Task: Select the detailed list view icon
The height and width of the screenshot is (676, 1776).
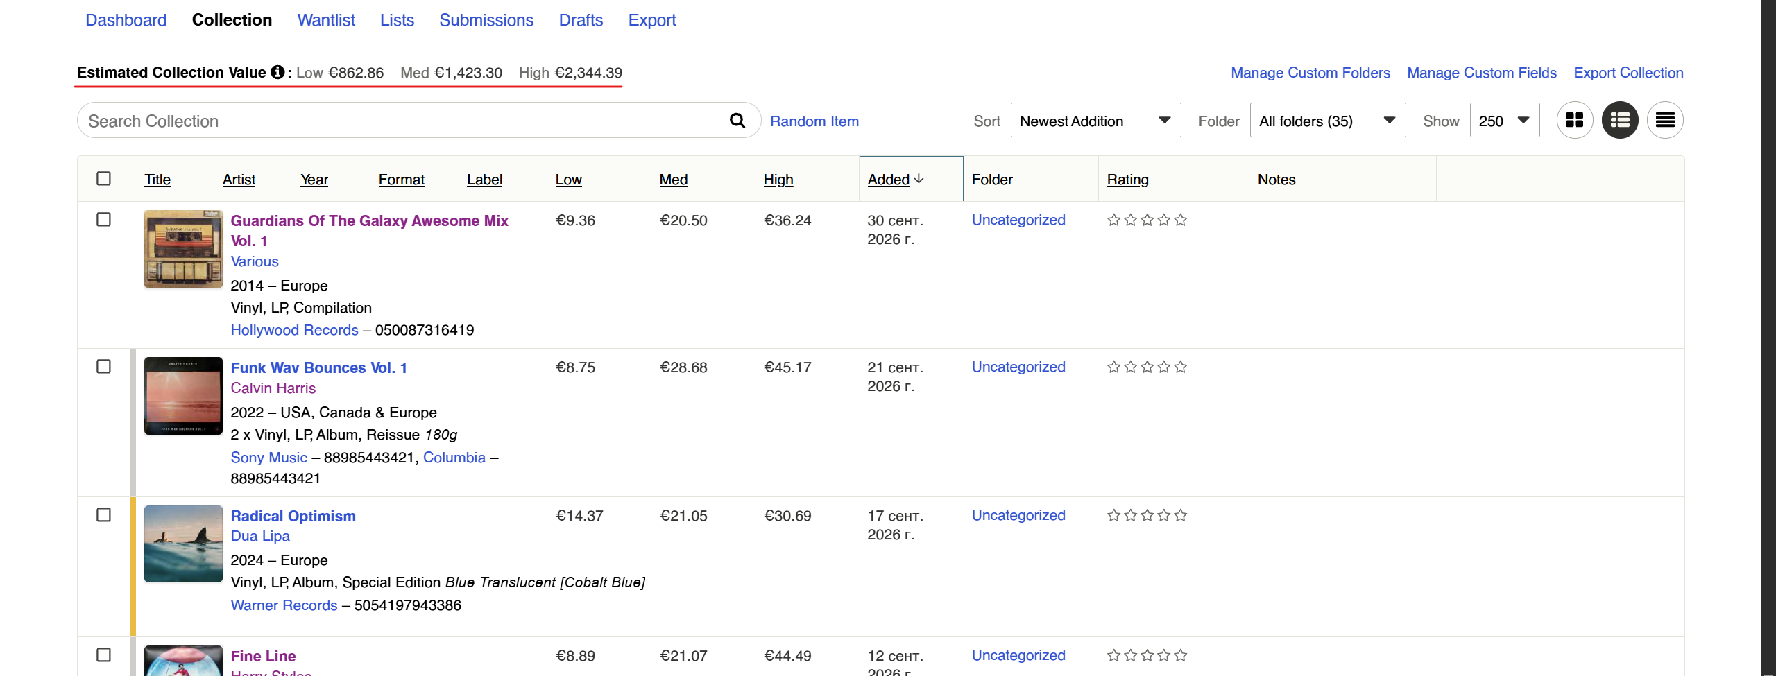Action: tap(1620, 120)
